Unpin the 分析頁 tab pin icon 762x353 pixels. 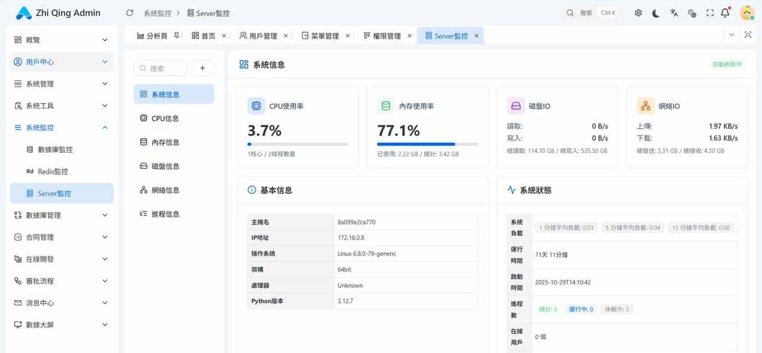tap(176, 35)
